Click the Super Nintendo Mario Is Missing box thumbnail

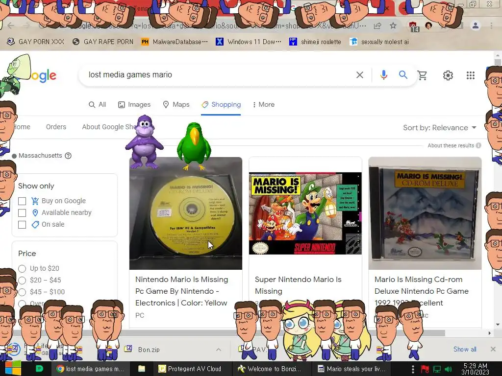coord(305,213)
